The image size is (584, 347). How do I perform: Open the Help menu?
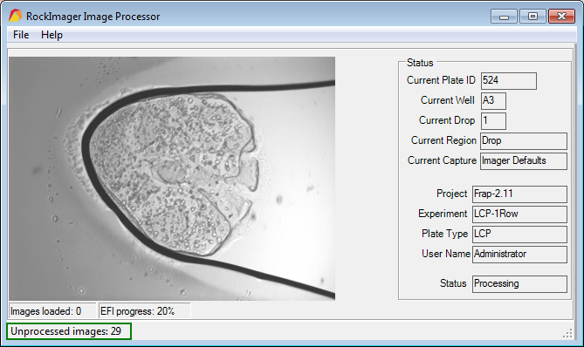52,35
